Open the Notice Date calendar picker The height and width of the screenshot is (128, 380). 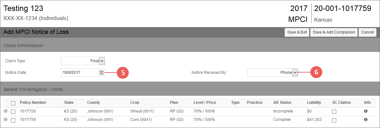[x=101, y=73]
